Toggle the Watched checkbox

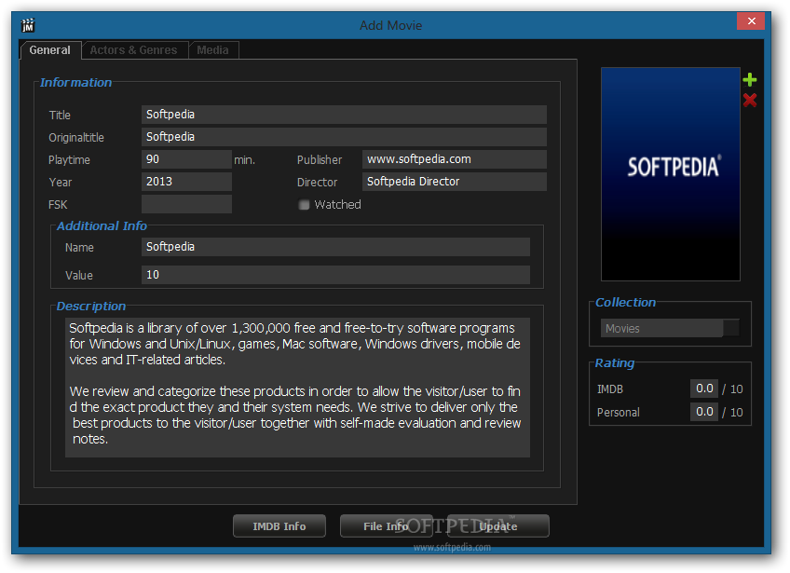[304, 205]
